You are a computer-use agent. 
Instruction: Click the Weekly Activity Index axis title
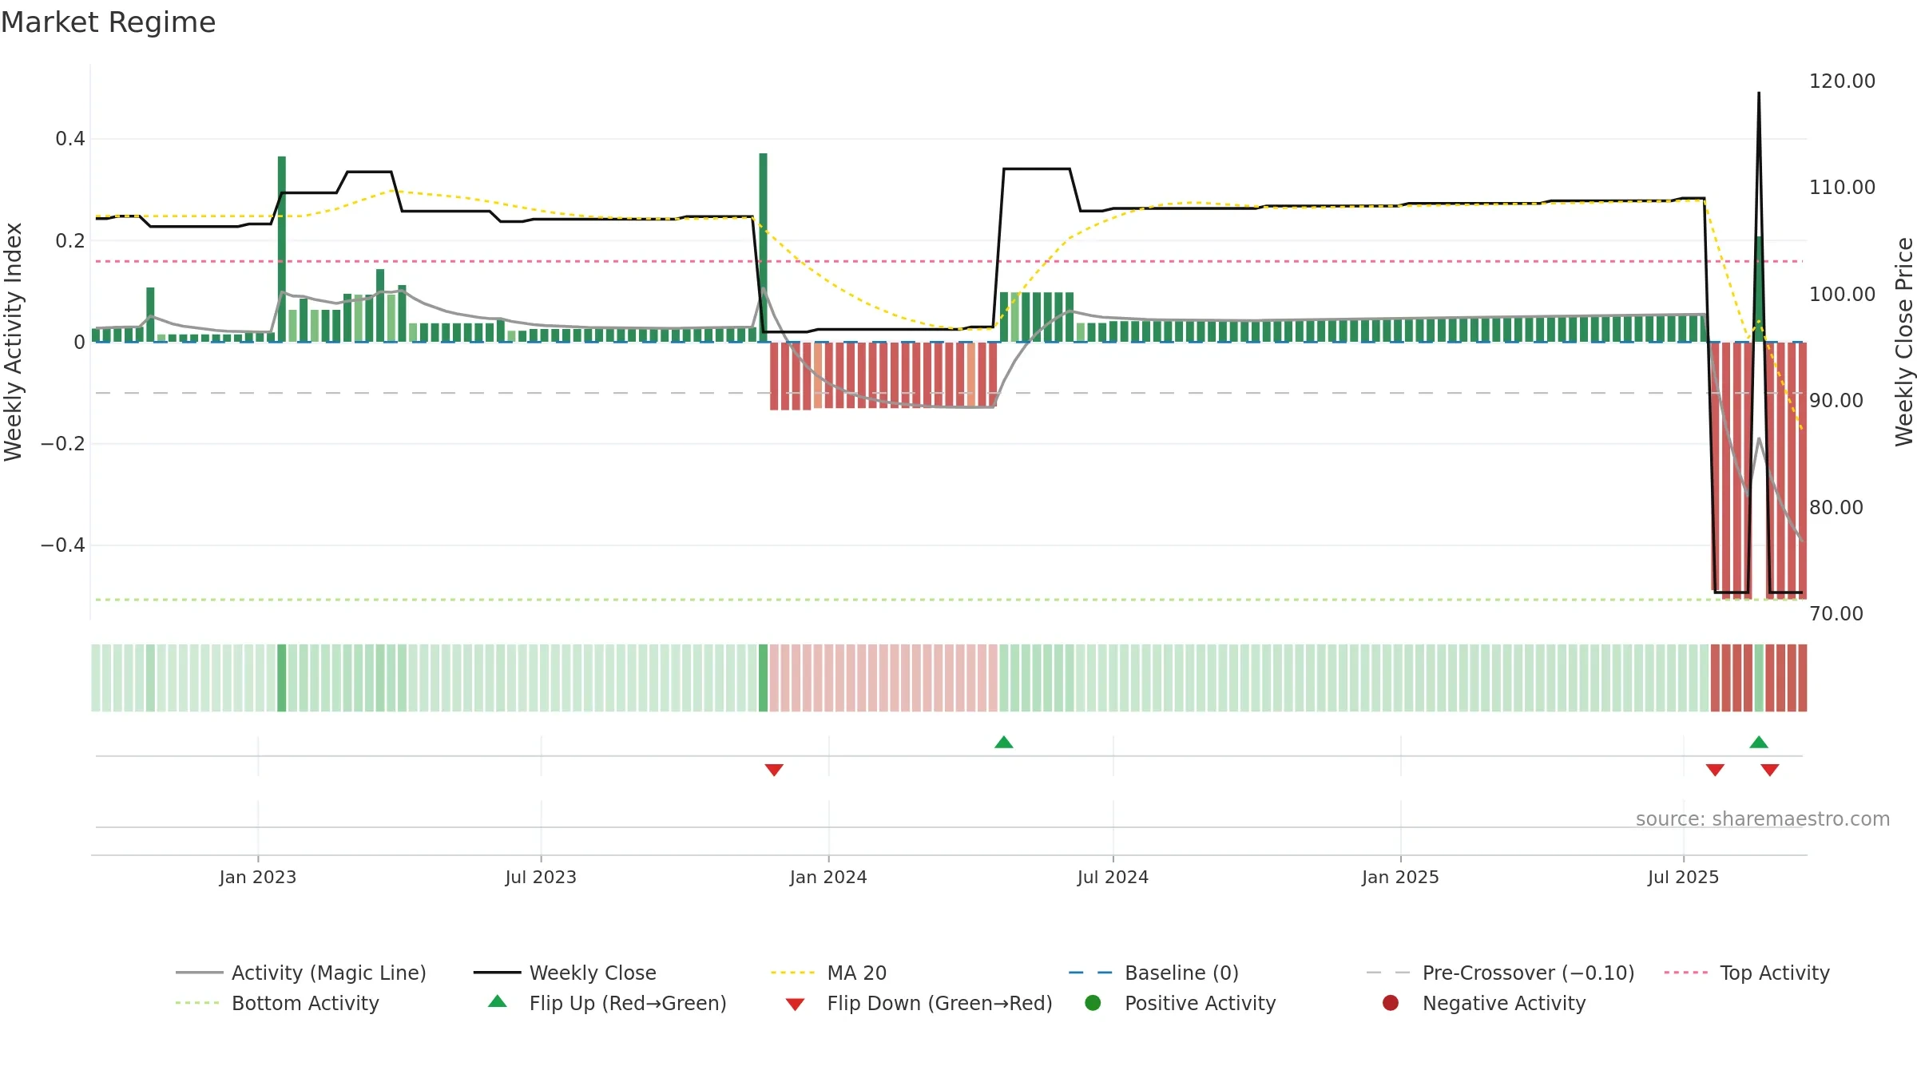14,342
